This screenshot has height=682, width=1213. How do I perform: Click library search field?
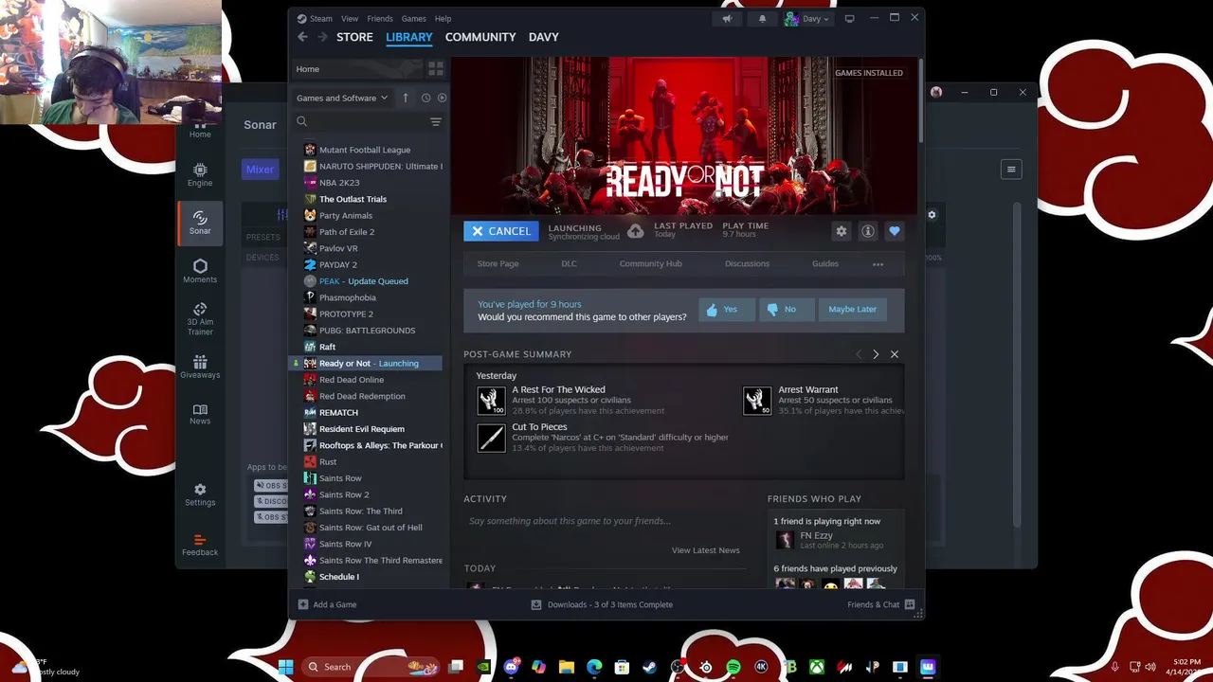click(x=360, y=122)
